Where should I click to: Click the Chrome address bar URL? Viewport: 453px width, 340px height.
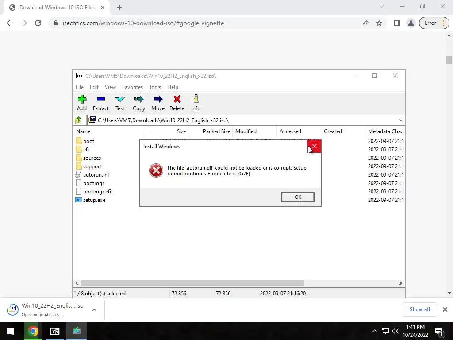143,23
